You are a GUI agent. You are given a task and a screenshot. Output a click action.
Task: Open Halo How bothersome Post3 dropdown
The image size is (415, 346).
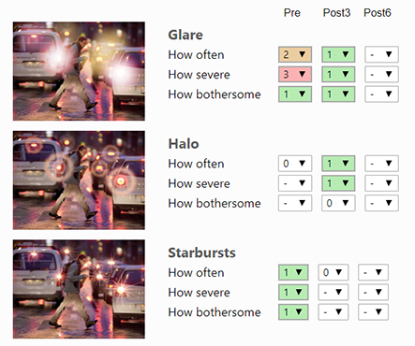[x=338, y=203]
